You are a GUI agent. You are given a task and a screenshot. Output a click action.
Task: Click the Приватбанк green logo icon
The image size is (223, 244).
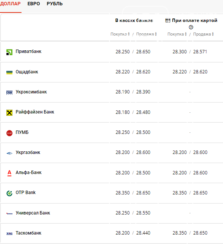[9, 52]
